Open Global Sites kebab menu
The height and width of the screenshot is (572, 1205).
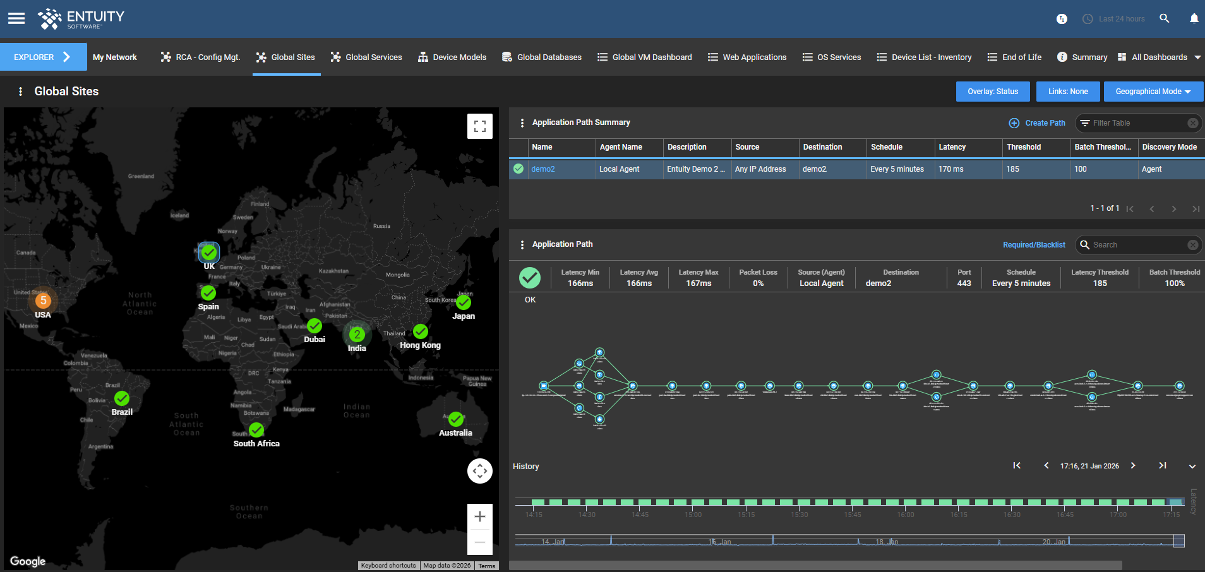pyautogui.click(x=21, y=92)
